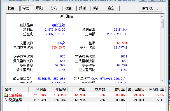Click the trade count value 1966次
Viewport: 170px width, 111px height.
click(60, 43)
